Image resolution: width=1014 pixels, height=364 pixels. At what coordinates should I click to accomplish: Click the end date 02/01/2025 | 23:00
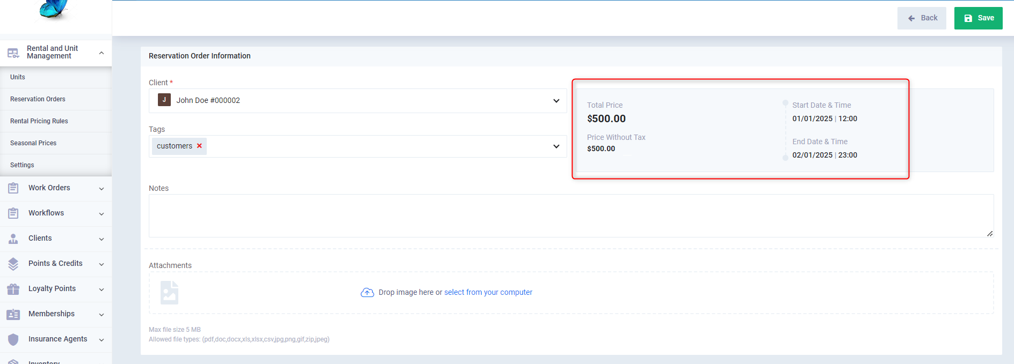(x=825, y=155)
